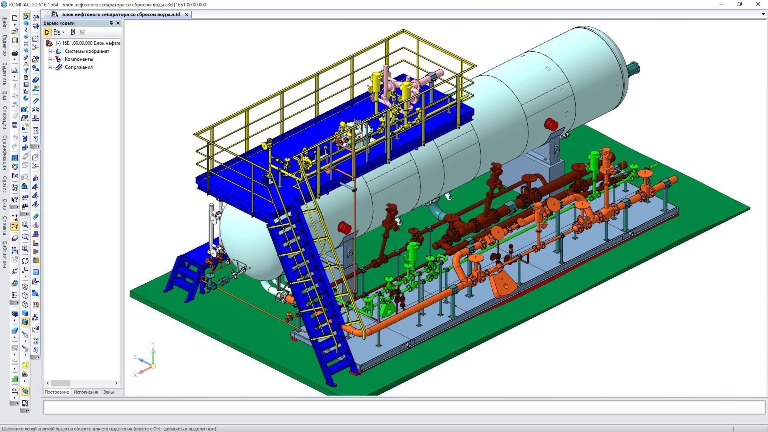
Task: Open the Variables f(x) icon
Action: [x=15, y=176]
